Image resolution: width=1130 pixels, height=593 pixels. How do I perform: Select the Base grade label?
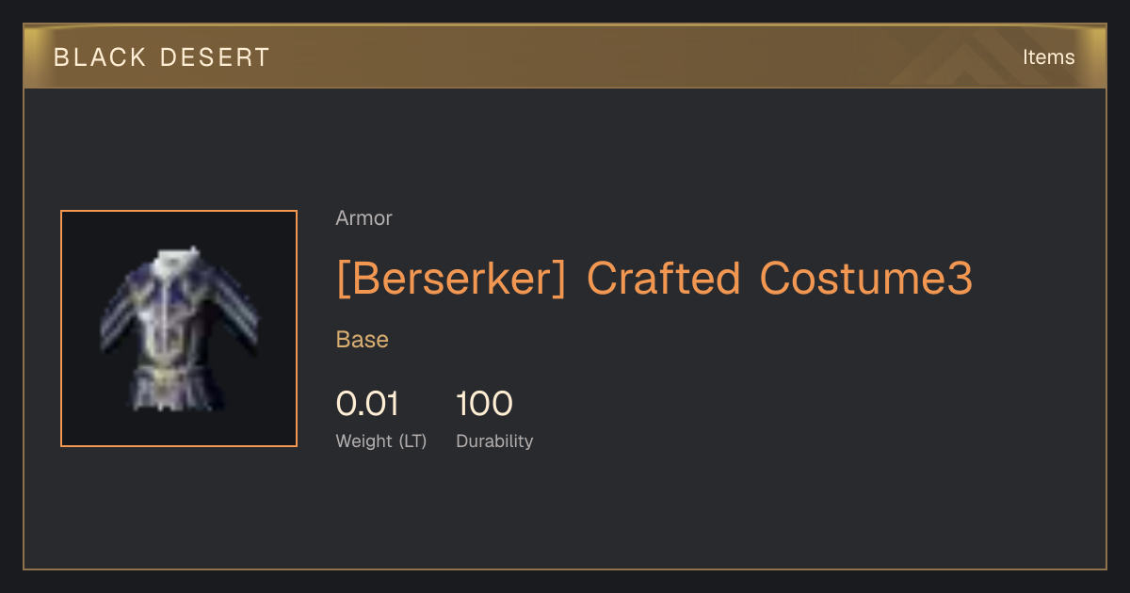pyautogui.click(x=363, y=340)
